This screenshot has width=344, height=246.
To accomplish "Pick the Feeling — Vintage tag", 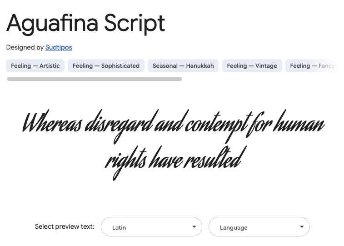I will click(252, 65).
